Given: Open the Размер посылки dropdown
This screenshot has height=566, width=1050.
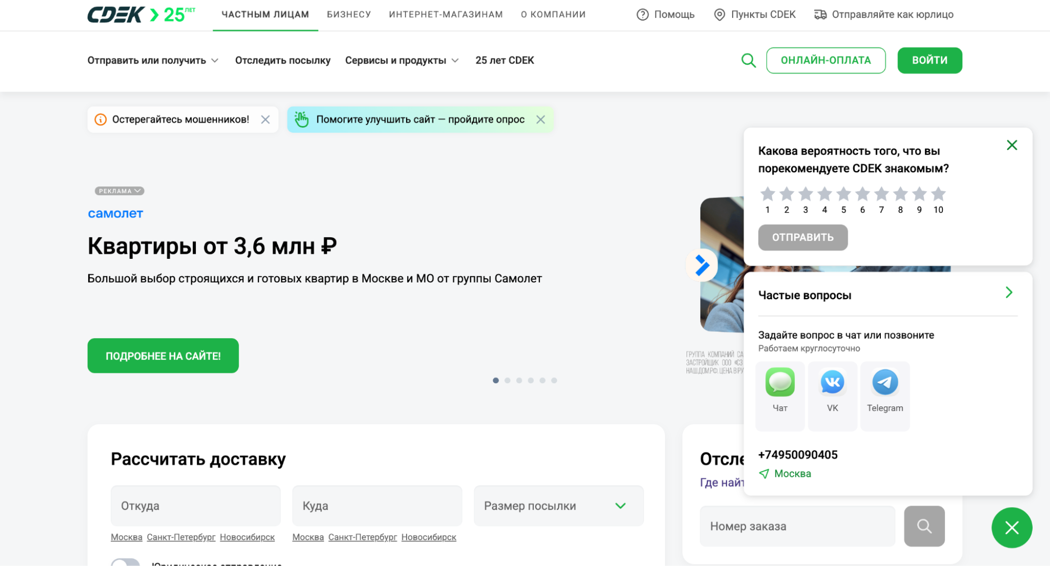Looking at the screenshot, I should tap(558, 506).
